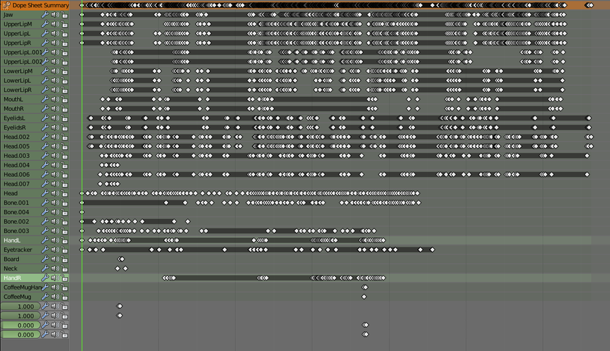The width and height of the screenshot is (610, 351).
Task: Select the Dope Sheet Summary row
Action: [35, 5]
